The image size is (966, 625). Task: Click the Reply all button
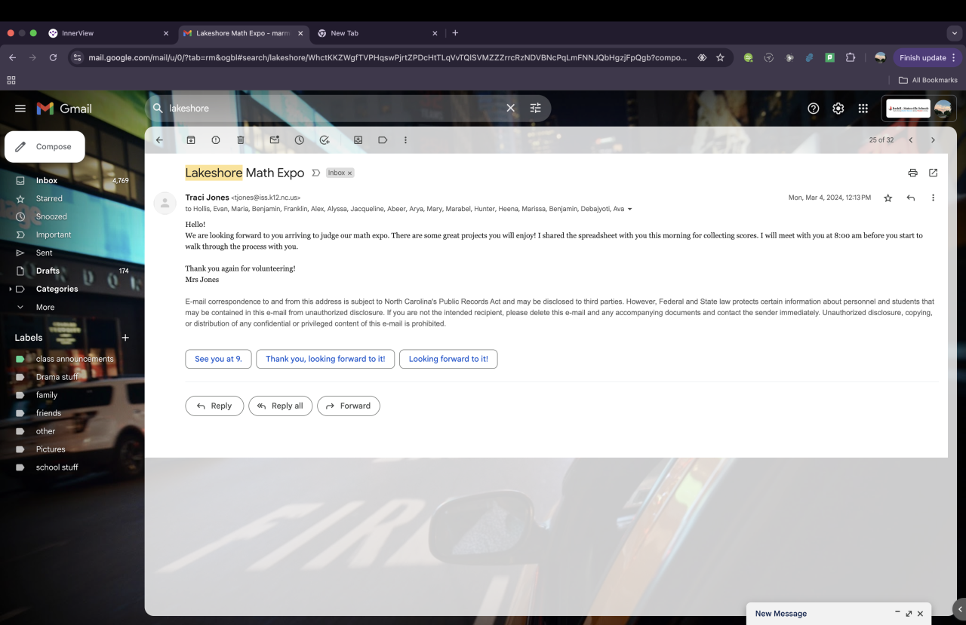(280, 406)
